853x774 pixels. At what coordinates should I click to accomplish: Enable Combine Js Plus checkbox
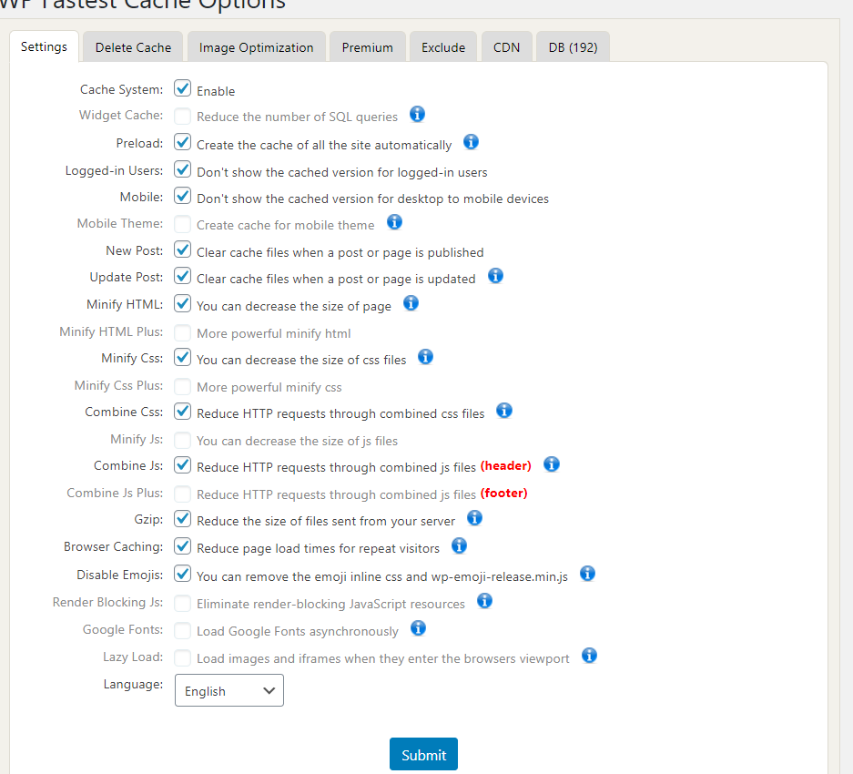tap(183, 494)
